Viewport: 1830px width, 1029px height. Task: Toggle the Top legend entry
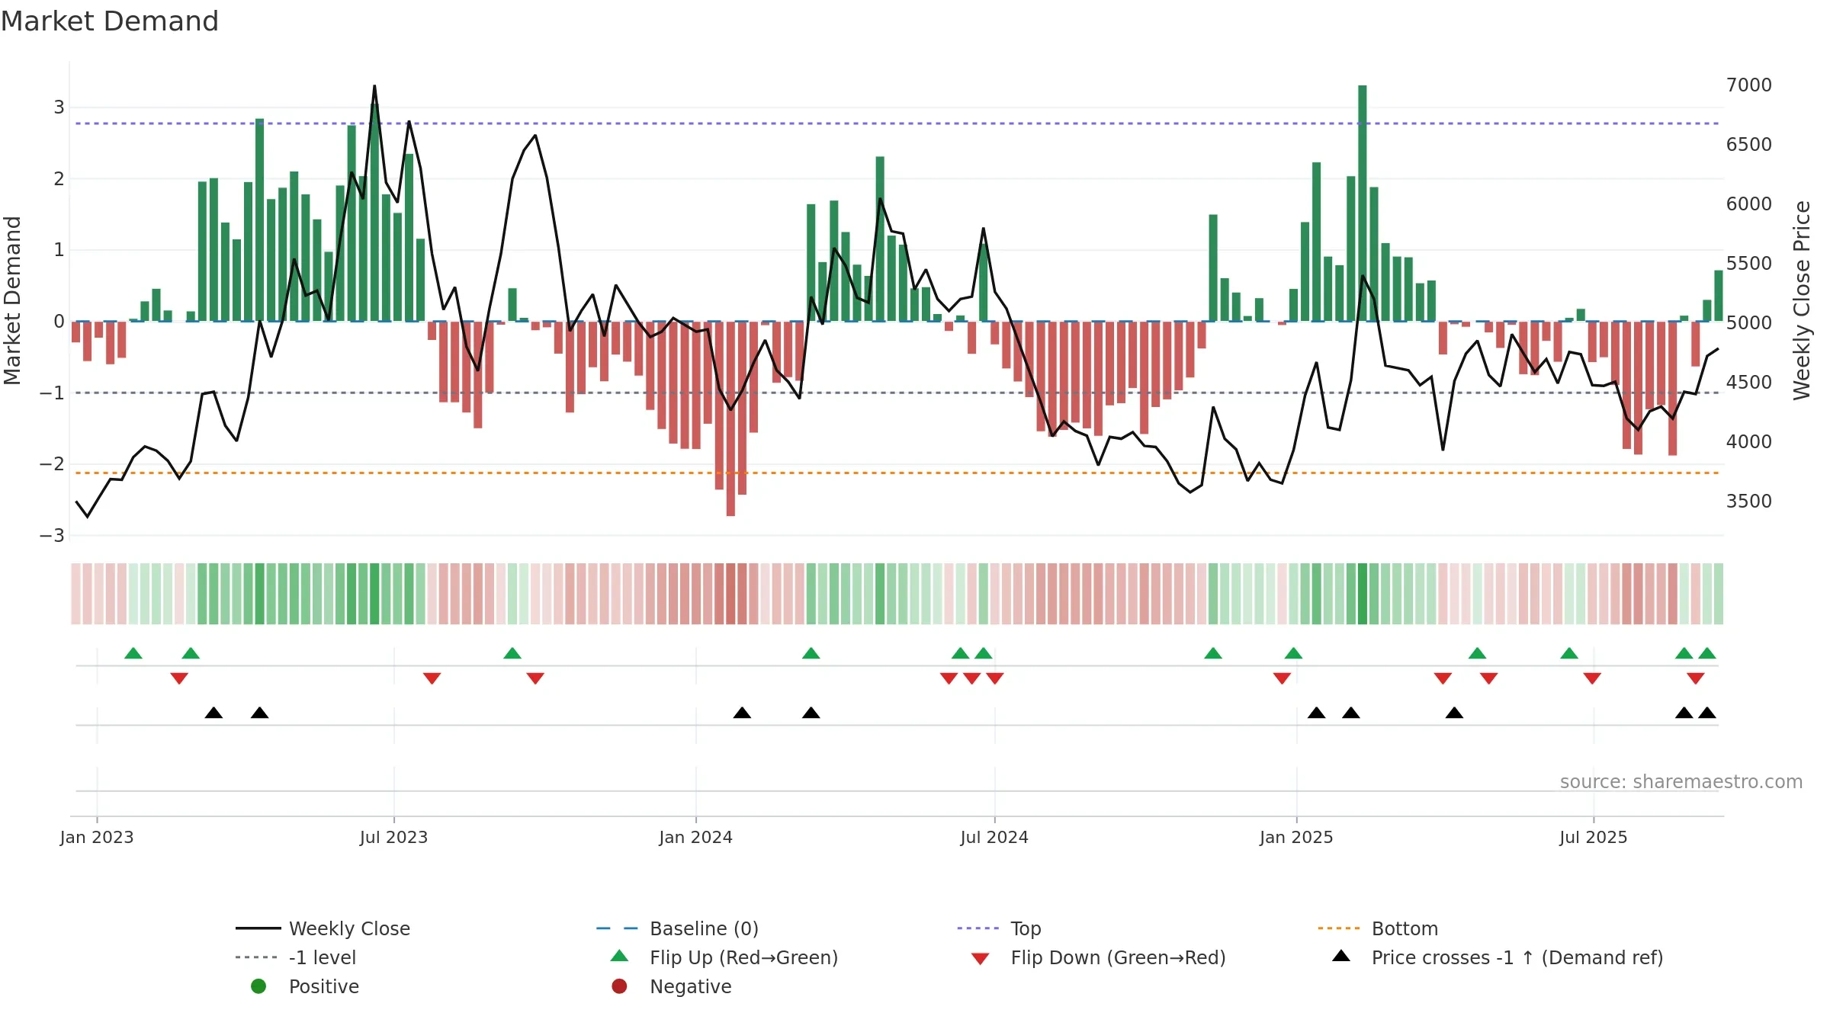pyautogui.click(x=999, y=928)
